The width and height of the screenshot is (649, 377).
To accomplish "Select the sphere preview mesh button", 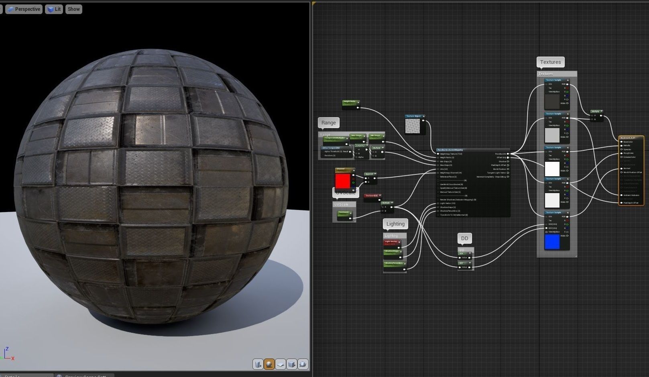I will coord(269,364).
